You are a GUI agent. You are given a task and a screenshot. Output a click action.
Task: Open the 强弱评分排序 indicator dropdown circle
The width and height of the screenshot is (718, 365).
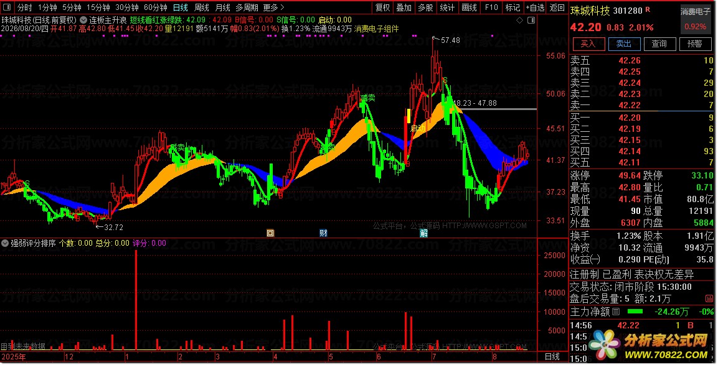point(5,243)
